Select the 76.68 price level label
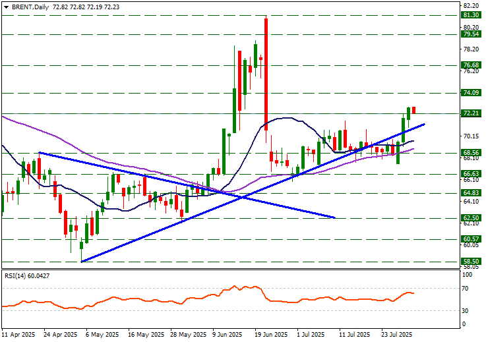The height and width of the screenshot is (342, 486). [471, 65]
